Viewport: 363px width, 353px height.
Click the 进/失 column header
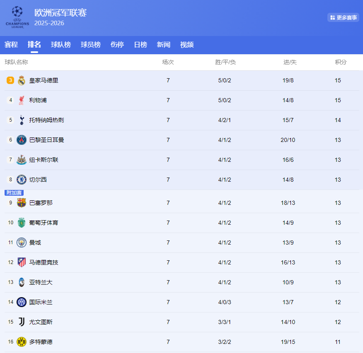click(x=290, y=62)
